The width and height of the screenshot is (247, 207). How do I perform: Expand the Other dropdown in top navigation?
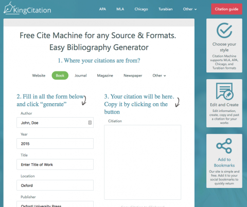(x=190, y=9)
